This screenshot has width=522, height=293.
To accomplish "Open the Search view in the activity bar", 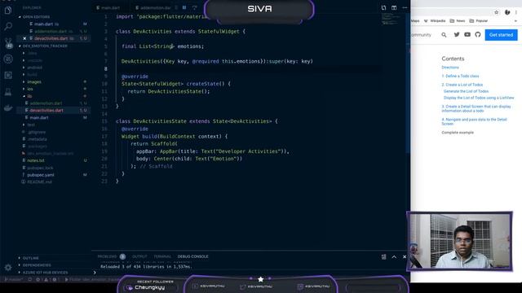I will tap(8, 26).
